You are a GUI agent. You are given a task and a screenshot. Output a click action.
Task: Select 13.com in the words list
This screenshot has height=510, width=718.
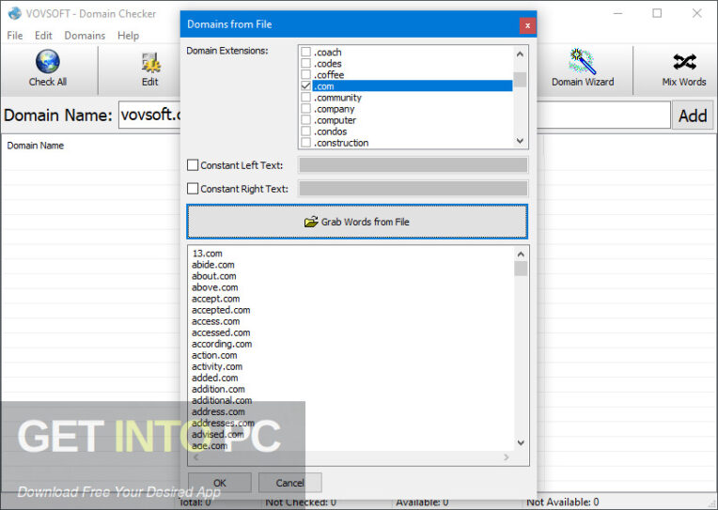click(x=207, y=254)
